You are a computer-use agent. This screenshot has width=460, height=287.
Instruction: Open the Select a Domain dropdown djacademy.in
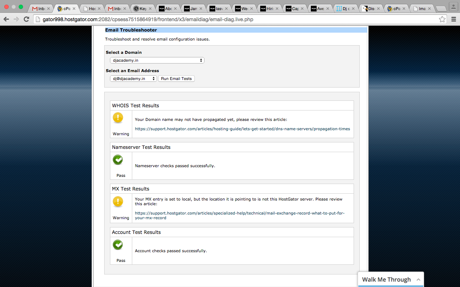[157, 61]
